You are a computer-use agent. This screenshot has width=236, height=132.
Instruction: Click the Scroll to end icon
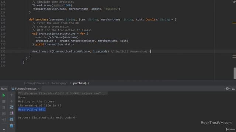[11, 113]
